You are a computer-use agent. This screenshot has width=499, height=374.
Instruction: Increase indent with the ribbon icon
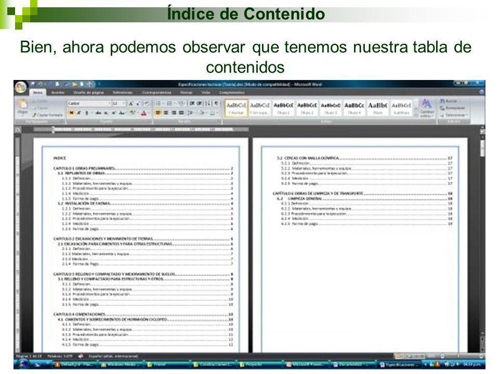click(x=200, y=104)
